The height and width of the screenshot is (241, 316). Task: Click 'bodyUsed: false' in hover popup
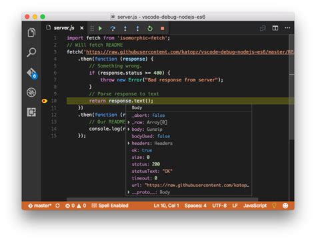tap(151, 136)
